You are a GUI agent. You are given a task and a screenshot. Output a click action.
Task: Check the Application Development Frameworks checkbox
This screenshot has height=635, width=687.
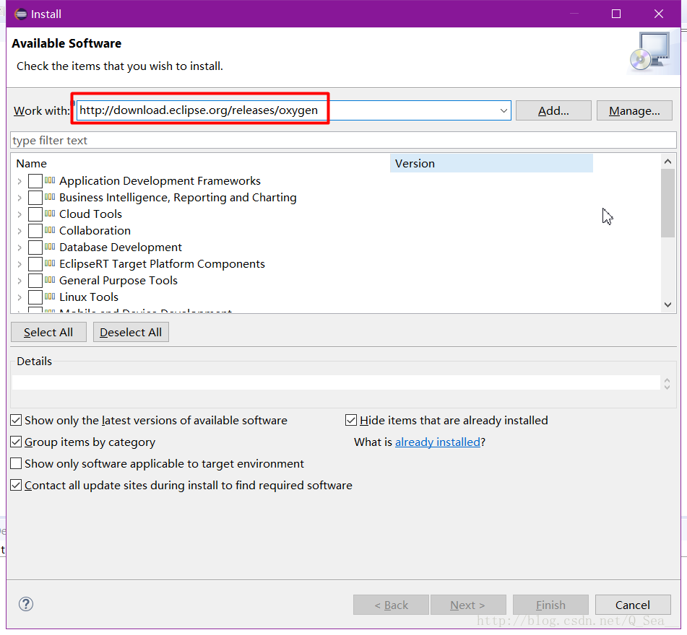point(35,180)
